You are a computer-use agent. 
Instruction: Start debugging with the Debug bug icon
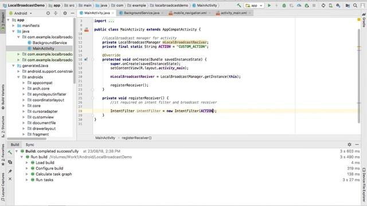[284, 5]
